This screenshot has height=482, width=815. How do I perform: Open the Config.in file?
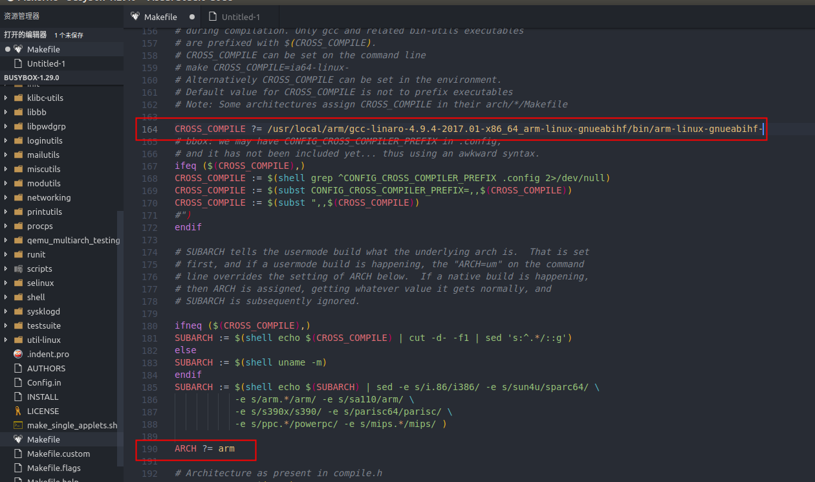pos(45,382)
